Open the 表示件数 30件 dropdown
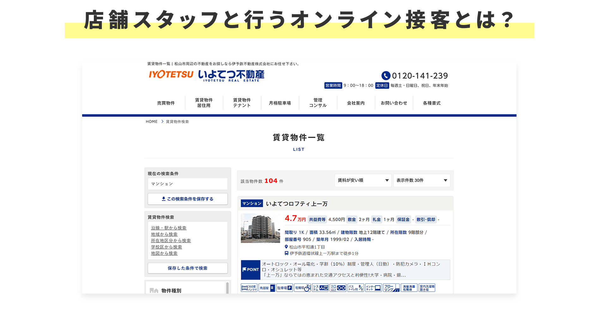The image size is (599, 310). (x=421, y=180)
